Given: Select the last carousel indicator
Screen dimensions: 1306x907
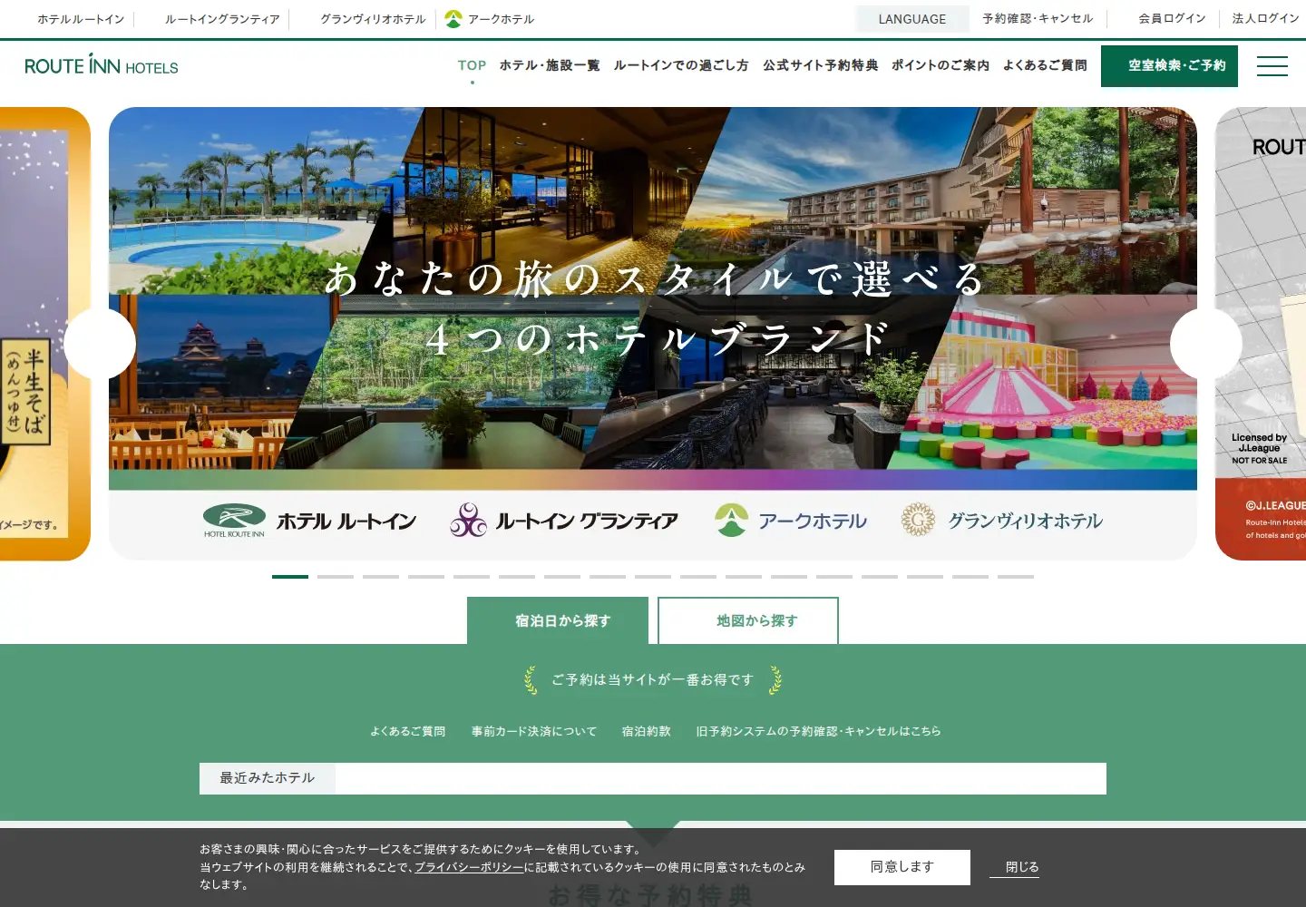Looking at the screenshot, I should click(x=1016, y=576).
